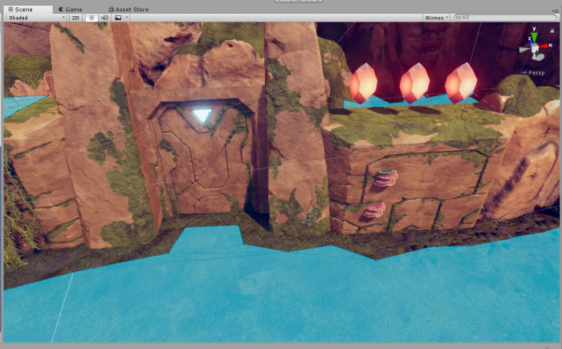
Task: Toggle 2D view mode
Action: pyautogui.click(x=75, y=17)
